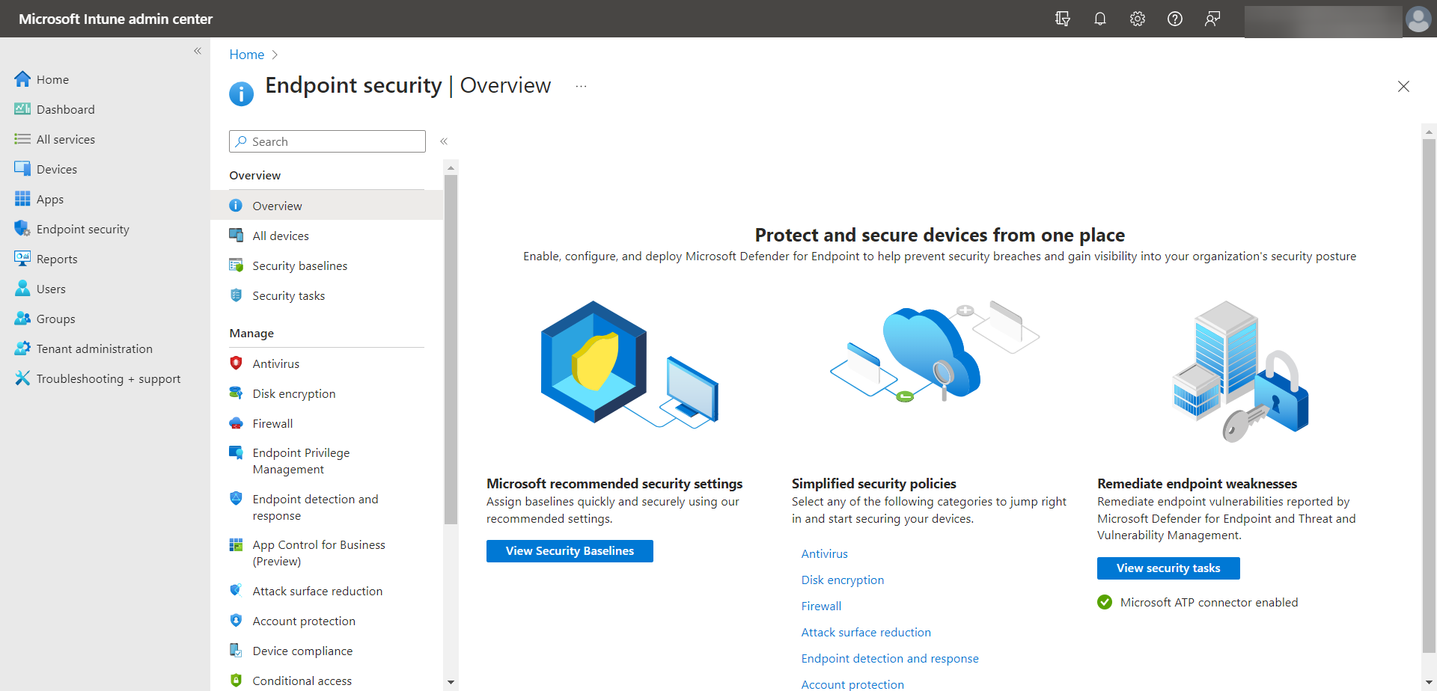Open the feedback person icon
This screenshot has width=1437, height=691.
coord(1212,19)
